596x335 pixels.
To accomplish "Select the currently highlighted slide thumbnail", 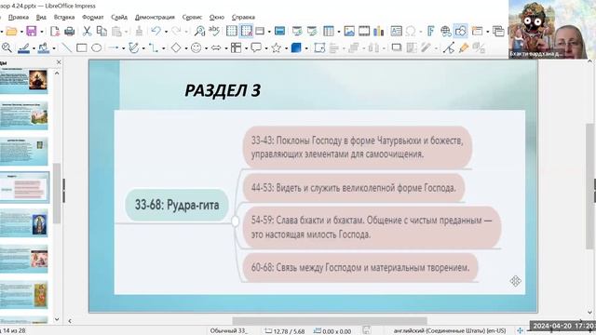I will [x=24, y=187].
